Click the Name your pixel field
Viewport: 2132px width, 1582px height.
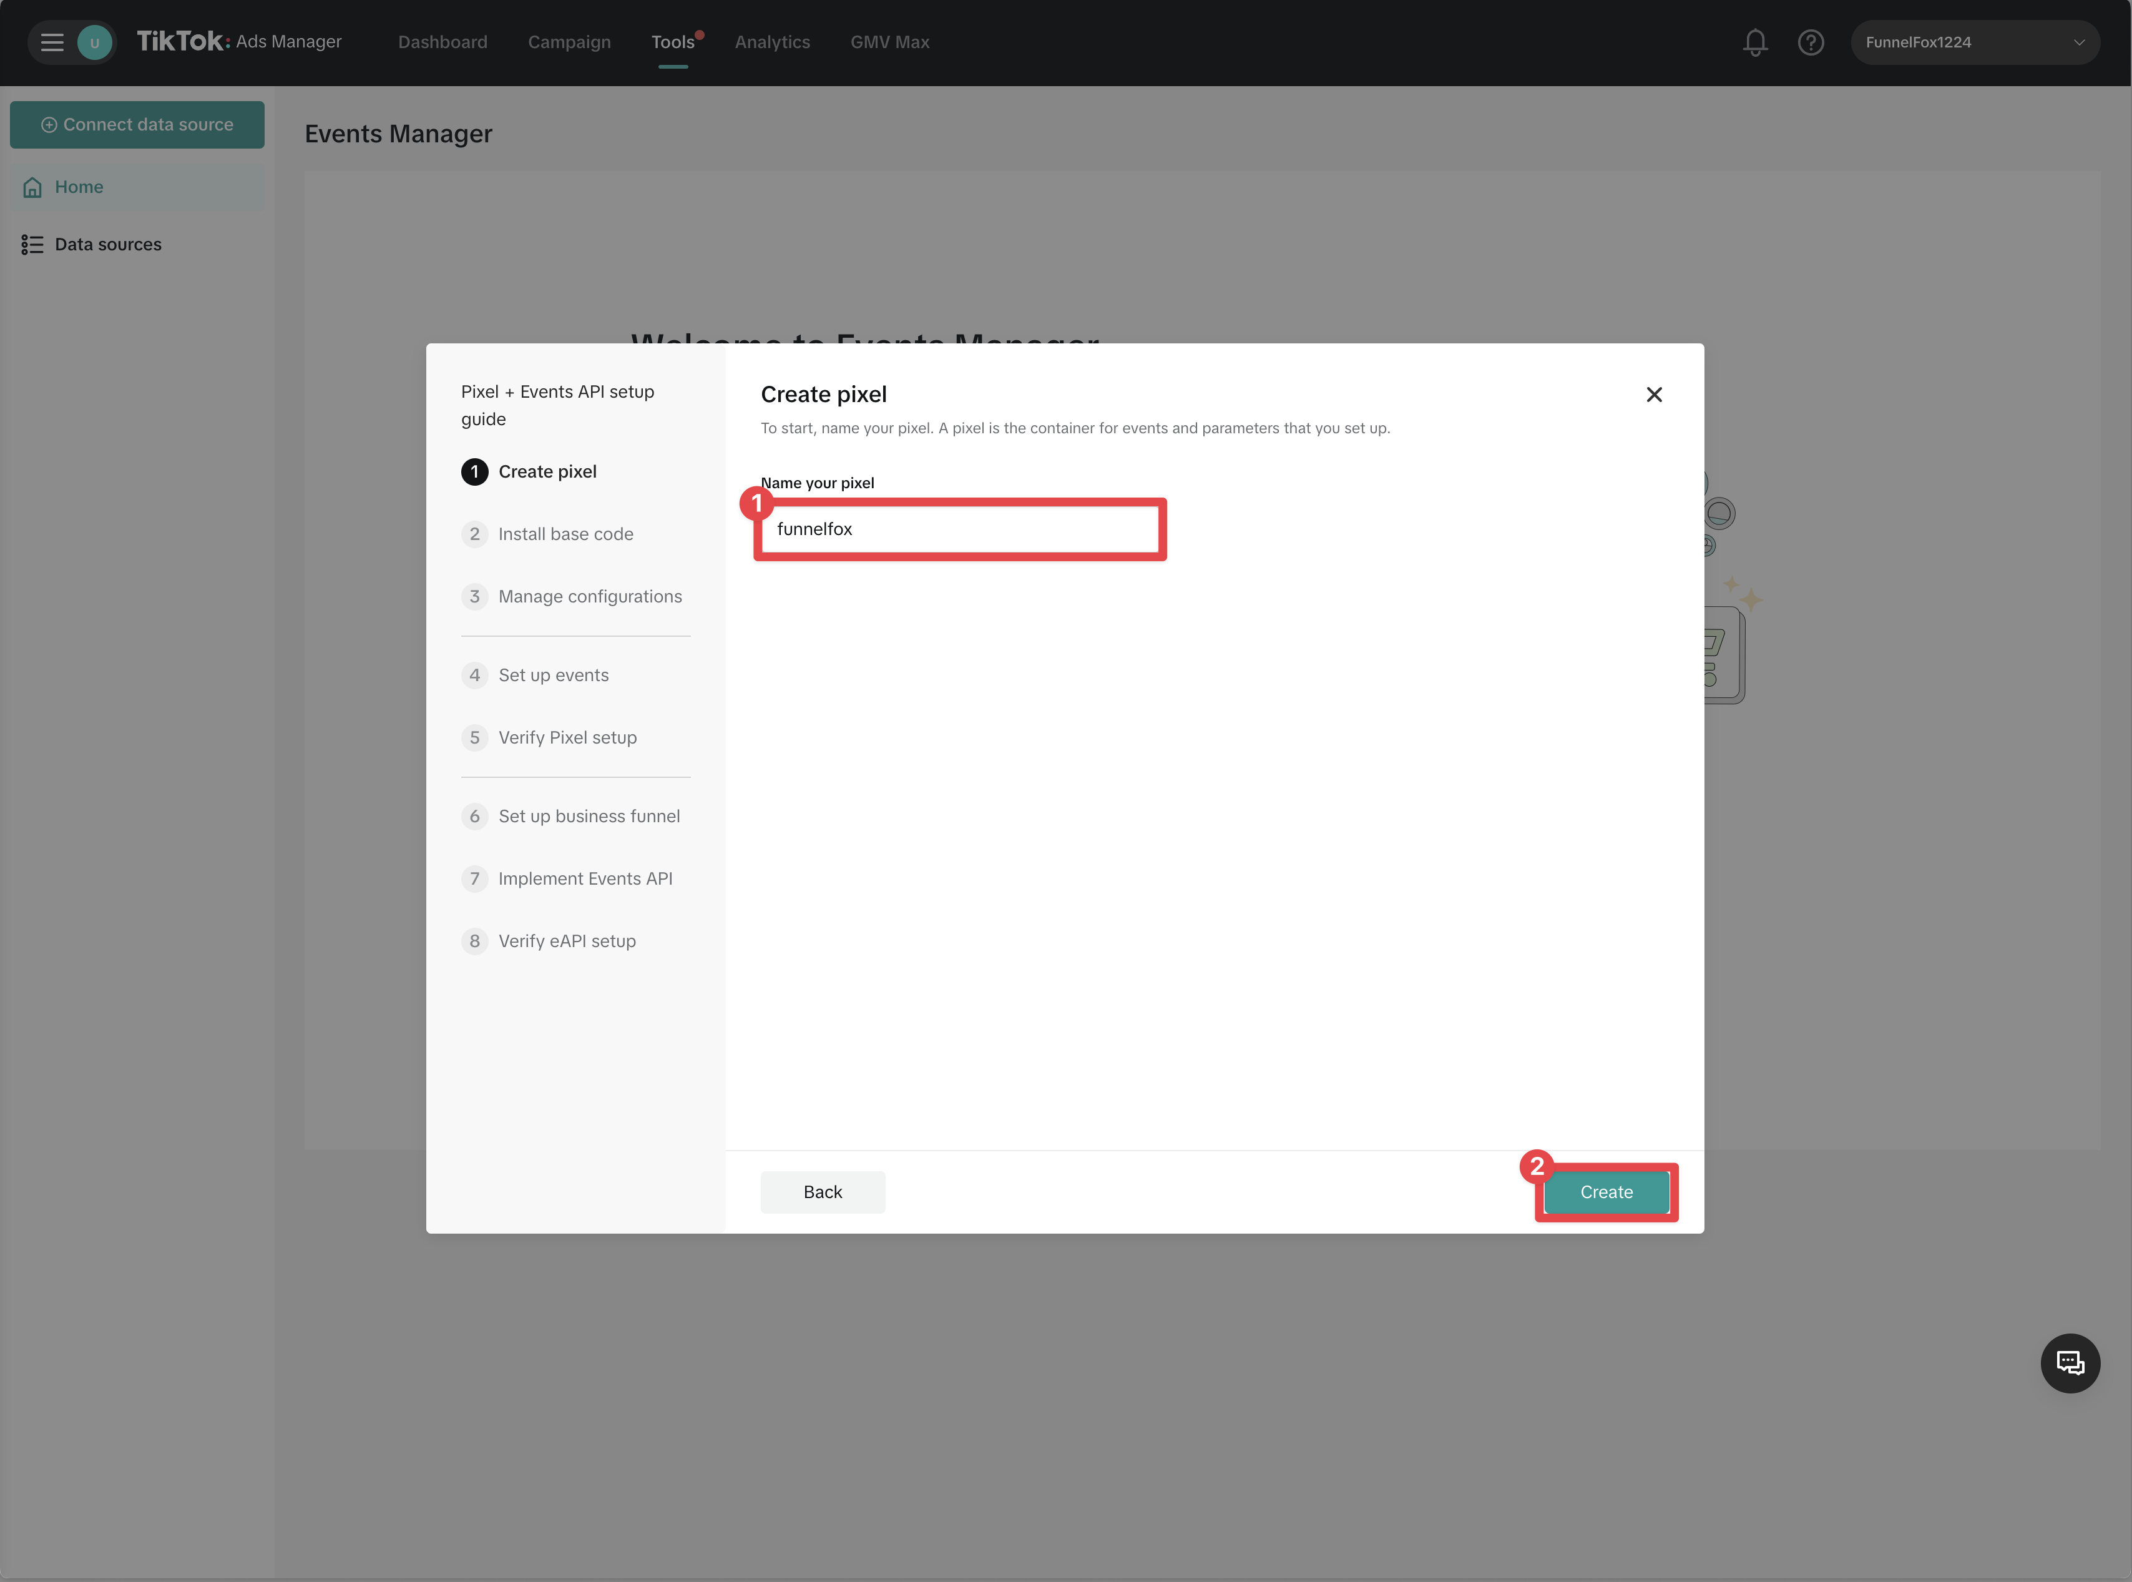959,529
